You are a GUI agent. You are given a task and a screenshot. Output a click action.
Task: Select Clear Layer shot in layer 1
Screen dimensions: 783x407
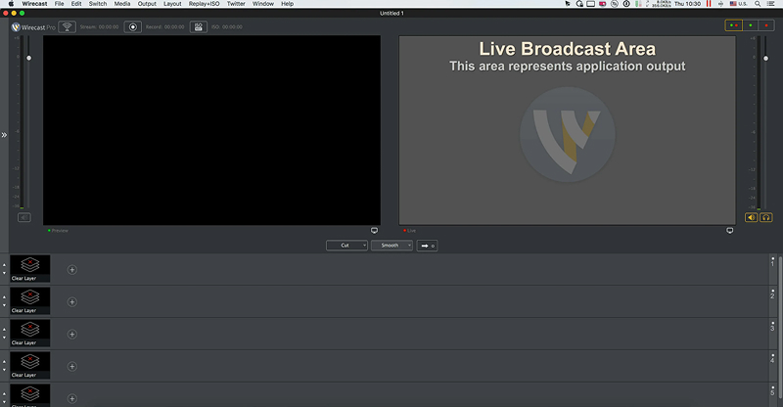coord(30,269)
